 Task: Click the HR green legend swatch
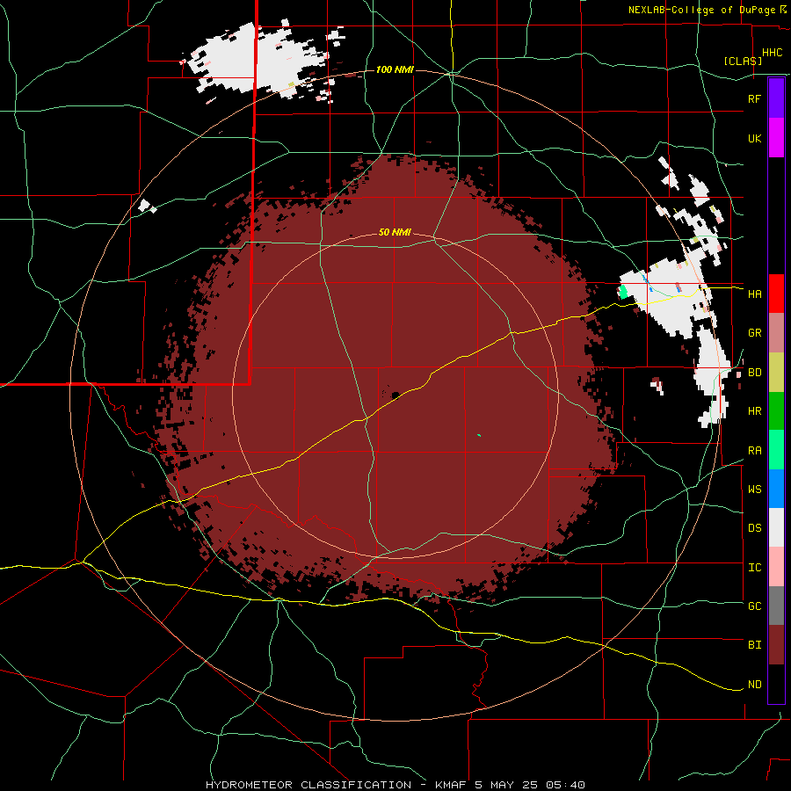point(776,411)
